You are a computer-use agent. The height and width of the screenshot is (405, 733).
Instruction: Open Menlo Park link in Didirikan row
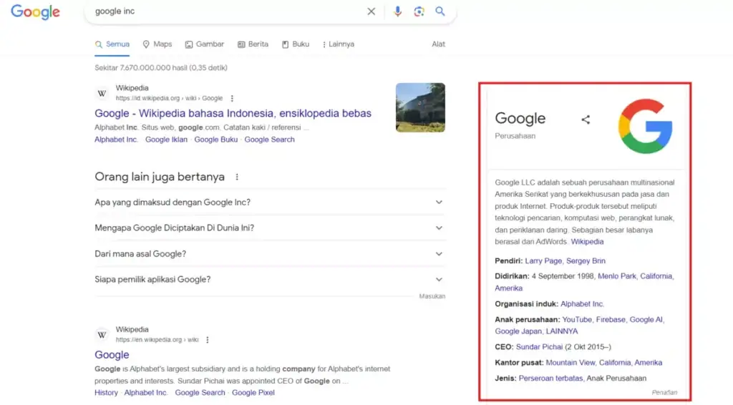point(616,276)
